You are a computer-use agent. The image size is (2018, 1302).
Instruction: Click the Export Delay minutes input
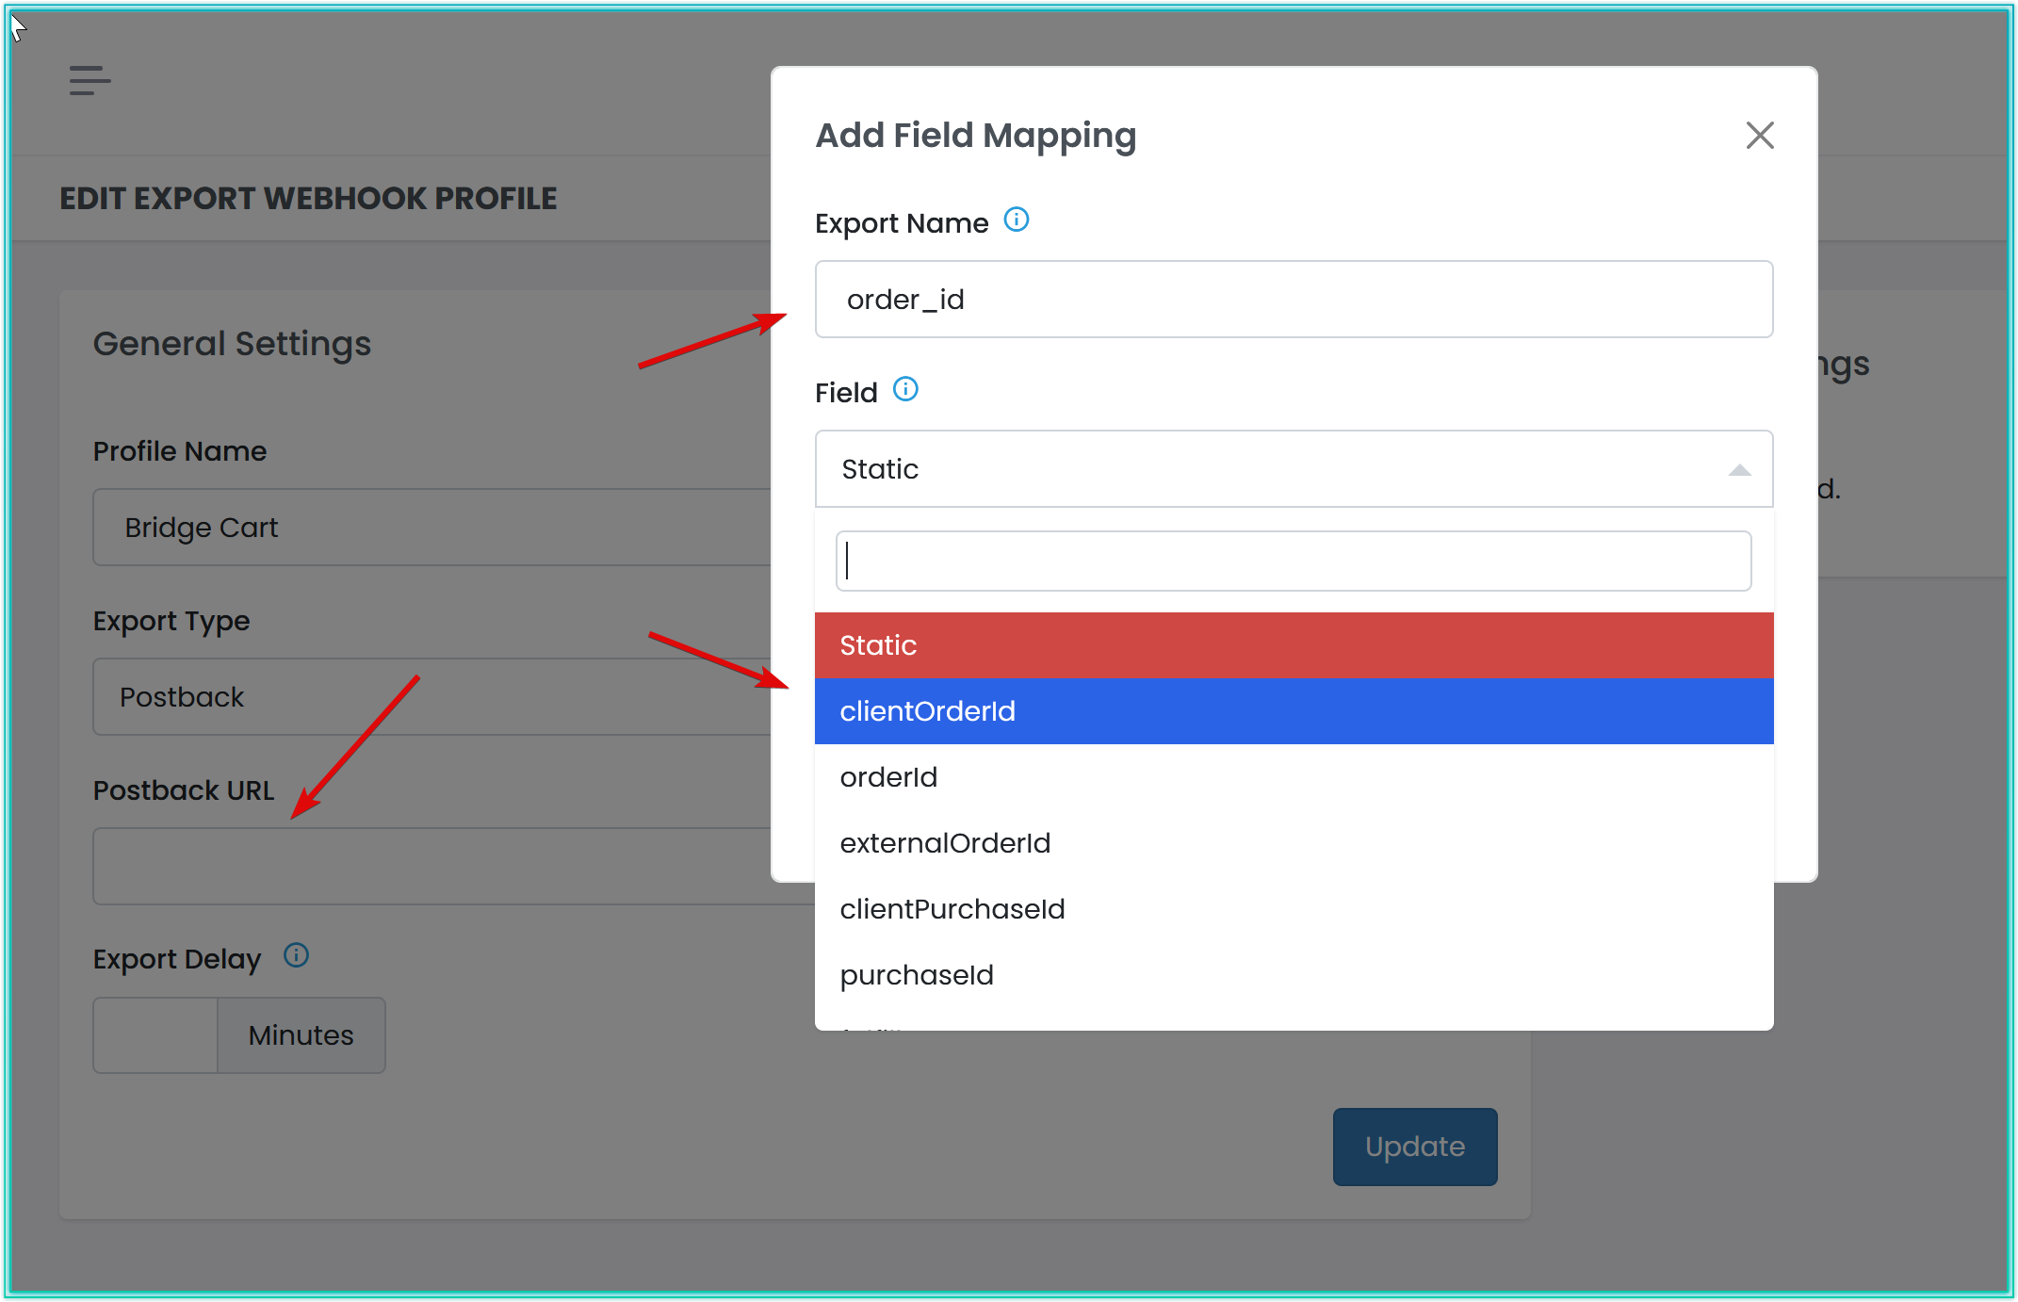pos(155,1035)
